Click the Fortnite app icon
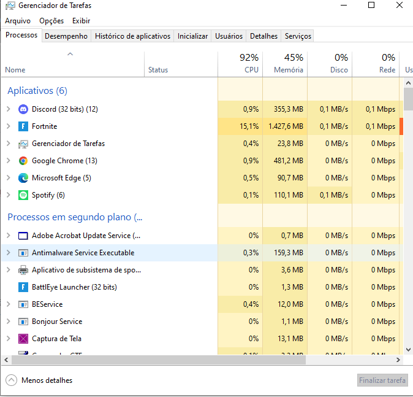This screenshot has width=413, height=397. pyautogui.click(x=23, y=126)
